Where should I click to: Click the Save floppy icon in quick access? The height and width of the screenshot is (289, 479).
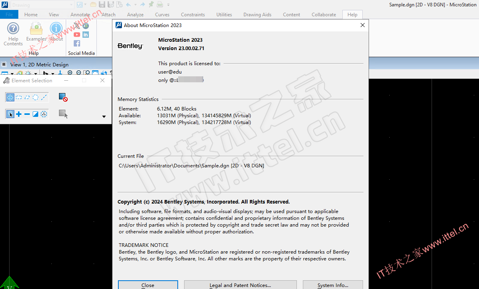coord(102,5)
